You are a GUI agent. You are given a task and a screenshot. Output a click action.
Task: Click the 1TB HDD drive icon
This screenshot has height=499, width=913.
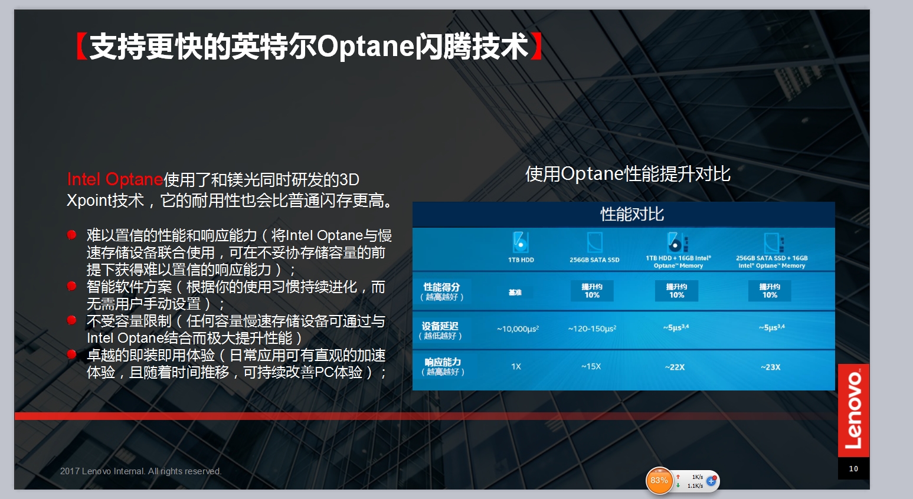(521, 242)
